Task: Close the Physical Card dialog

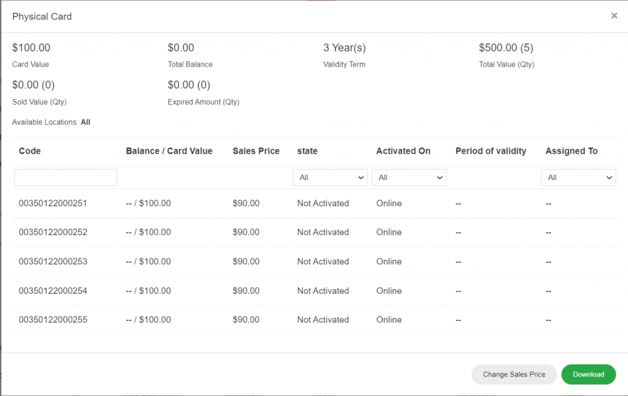Action: [614, 16]
